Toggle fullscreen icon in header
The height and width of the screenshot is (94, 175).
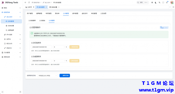(x=163, y=2)
